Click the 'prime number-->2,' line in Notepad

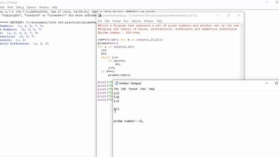(129, 121)
